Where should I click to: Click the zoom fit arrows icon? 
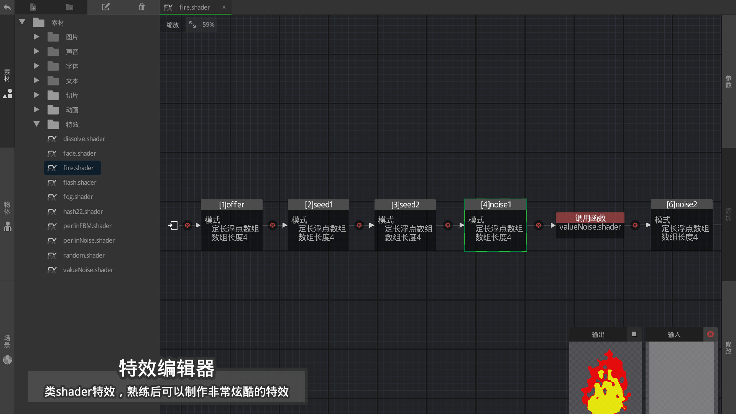[x=192, y=25]
